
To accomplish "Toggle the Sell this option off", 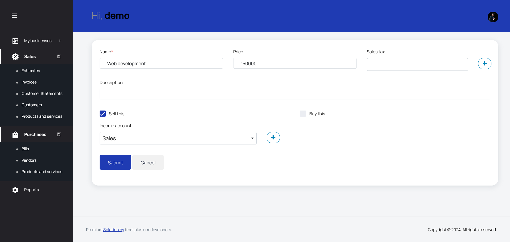I will tap(103, 113).
